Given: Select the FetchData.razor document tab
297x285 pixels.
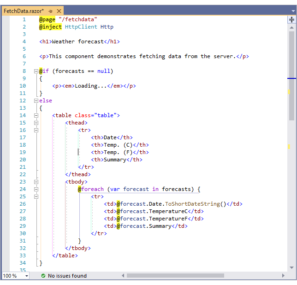Looking at the screenshot, I should (23, 11).
